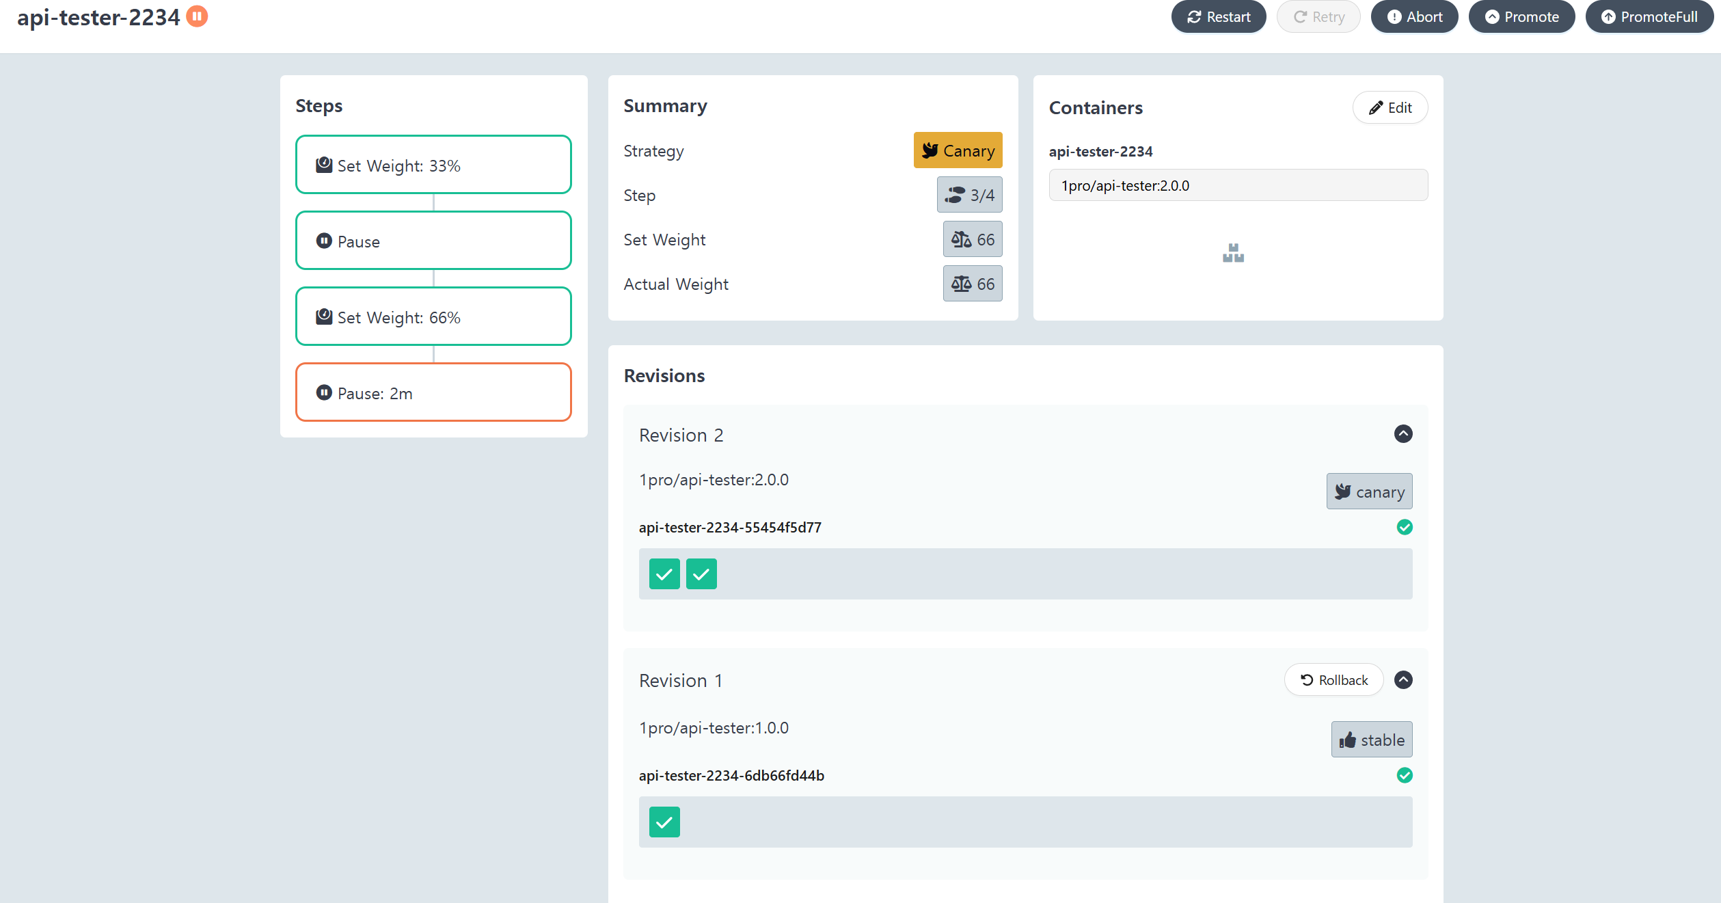Click the Rollback button on Revision 1
This screenshot has height=903, width=1721.
coord(1333,680)
